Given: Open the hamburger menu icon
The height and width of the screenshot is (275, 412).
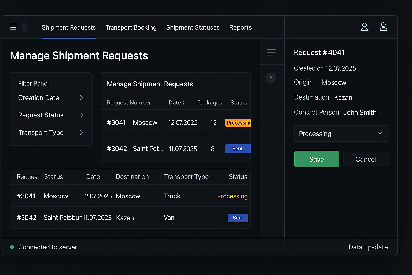Looking at the screenshot, I should point(13,27).
